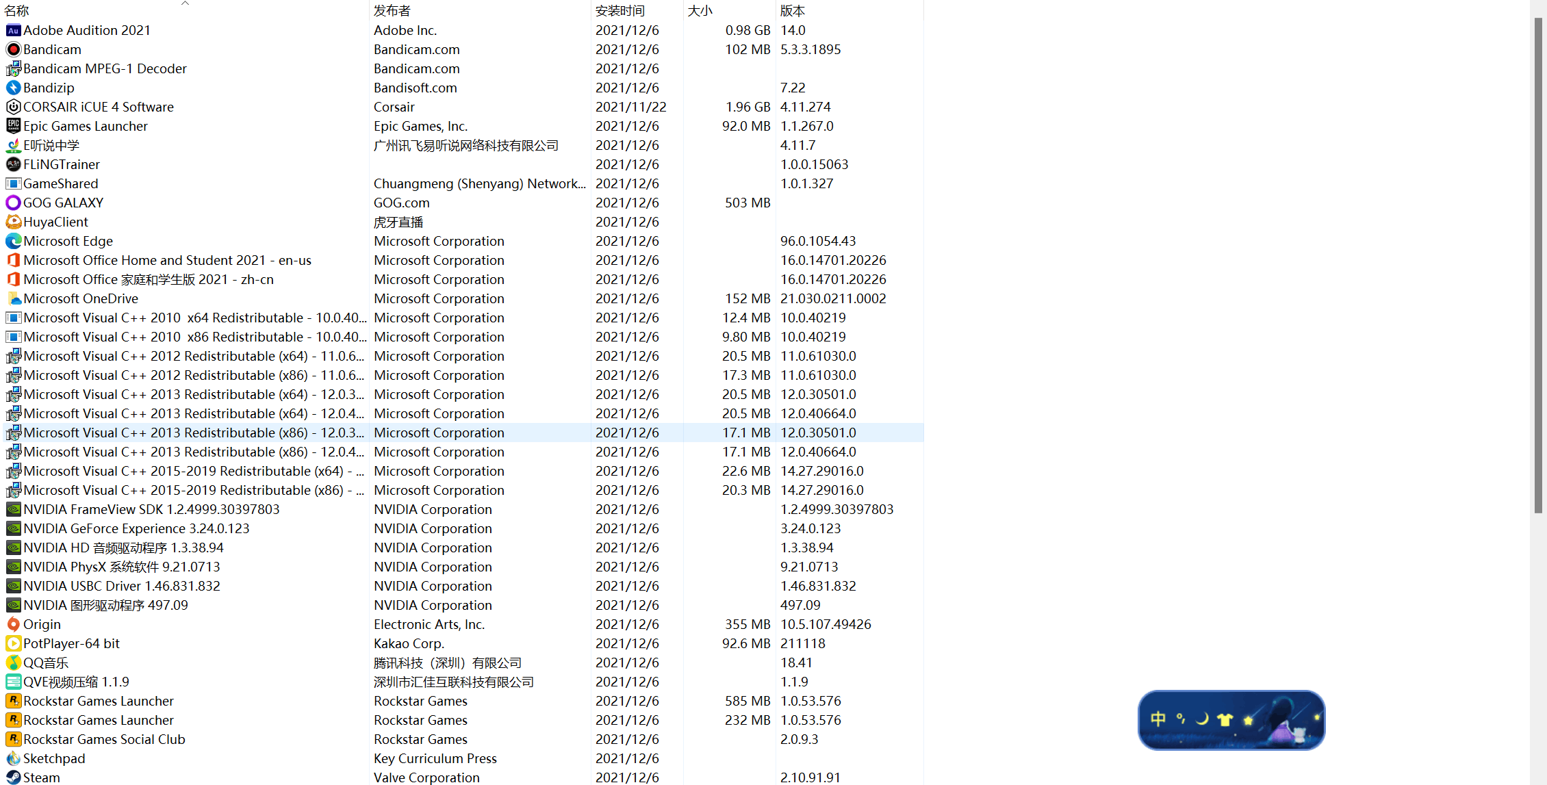Select the Steam icon
Viewport: 1547px width, 785px height.
click(x=13, y=777)
